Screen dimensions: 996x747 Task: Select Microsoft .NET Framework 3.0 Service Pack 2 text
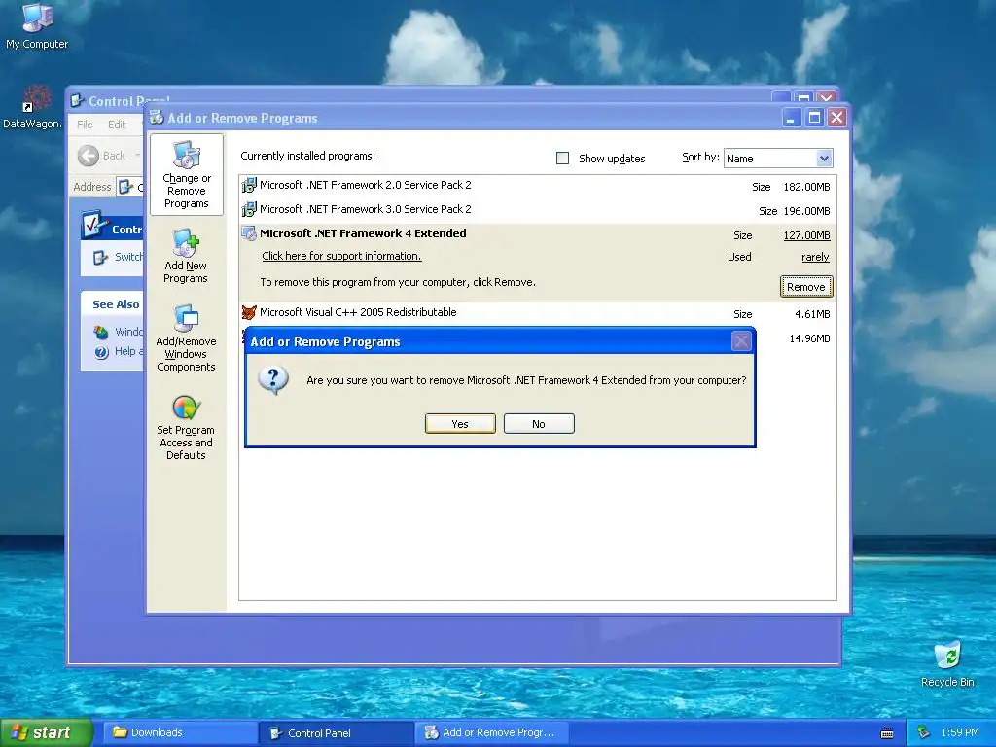click(x=366, y=209)
